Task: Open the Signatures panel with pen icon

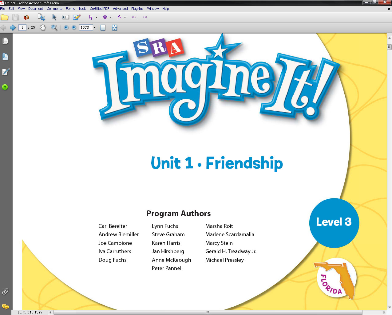Action: (x=6, y=72)
